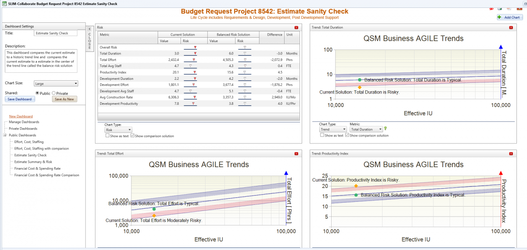527x250 pixels.
Task: Click the New Dashboard link
Action: 21,116
